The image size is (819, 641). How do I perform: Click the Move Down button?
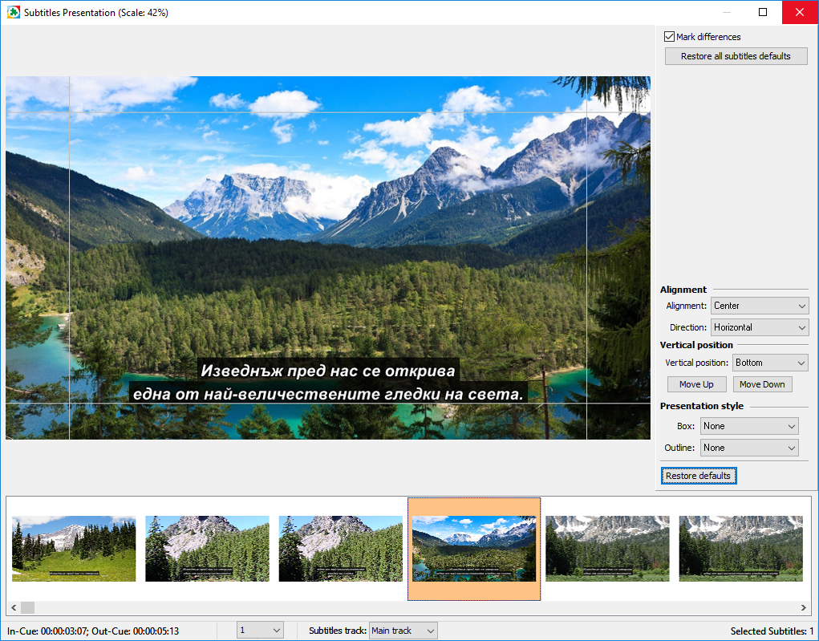coord(761,384)
